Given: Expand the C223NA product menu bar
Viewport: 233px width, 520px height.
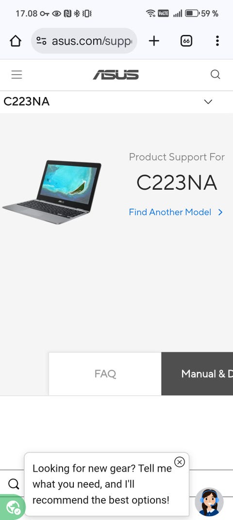Looking at the screenshot, I should point(116,102).
